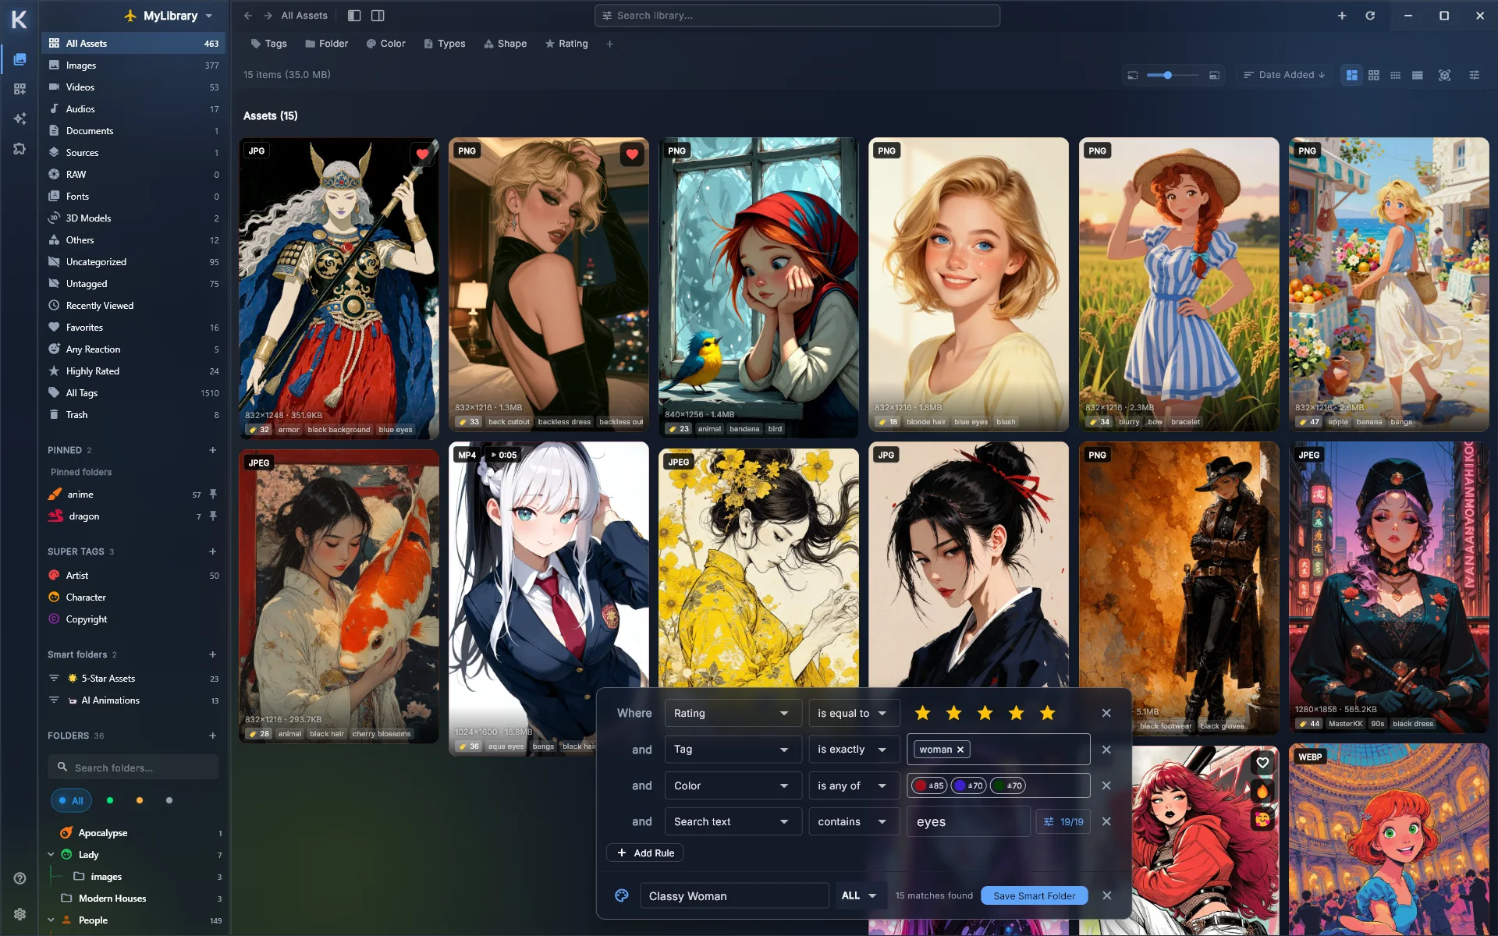Open settings gear at bottom of left rail
Screen dimensions: 1498x936
tap(20, 913)
